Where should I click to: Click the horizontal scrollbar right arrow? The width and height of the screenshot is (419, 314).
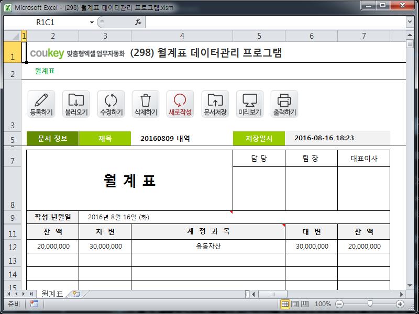401,294
